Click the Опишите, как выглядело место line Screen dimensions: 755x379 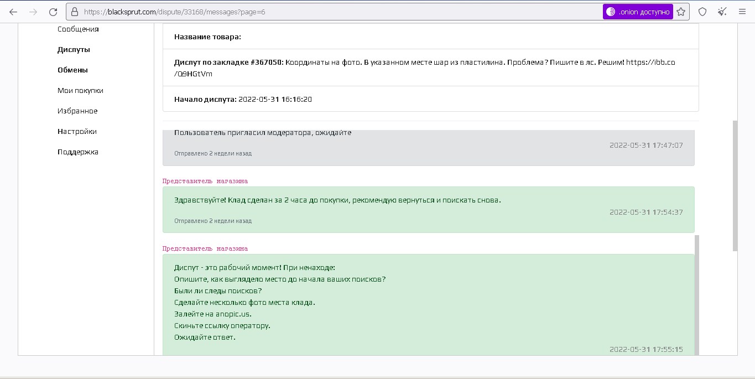[280, 279]
